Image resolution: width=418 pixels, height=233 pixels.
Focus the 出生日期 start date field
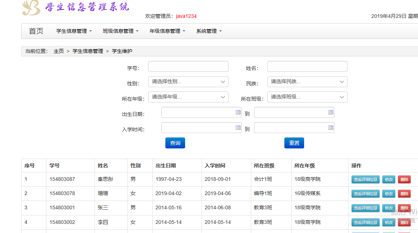[201, 112]
